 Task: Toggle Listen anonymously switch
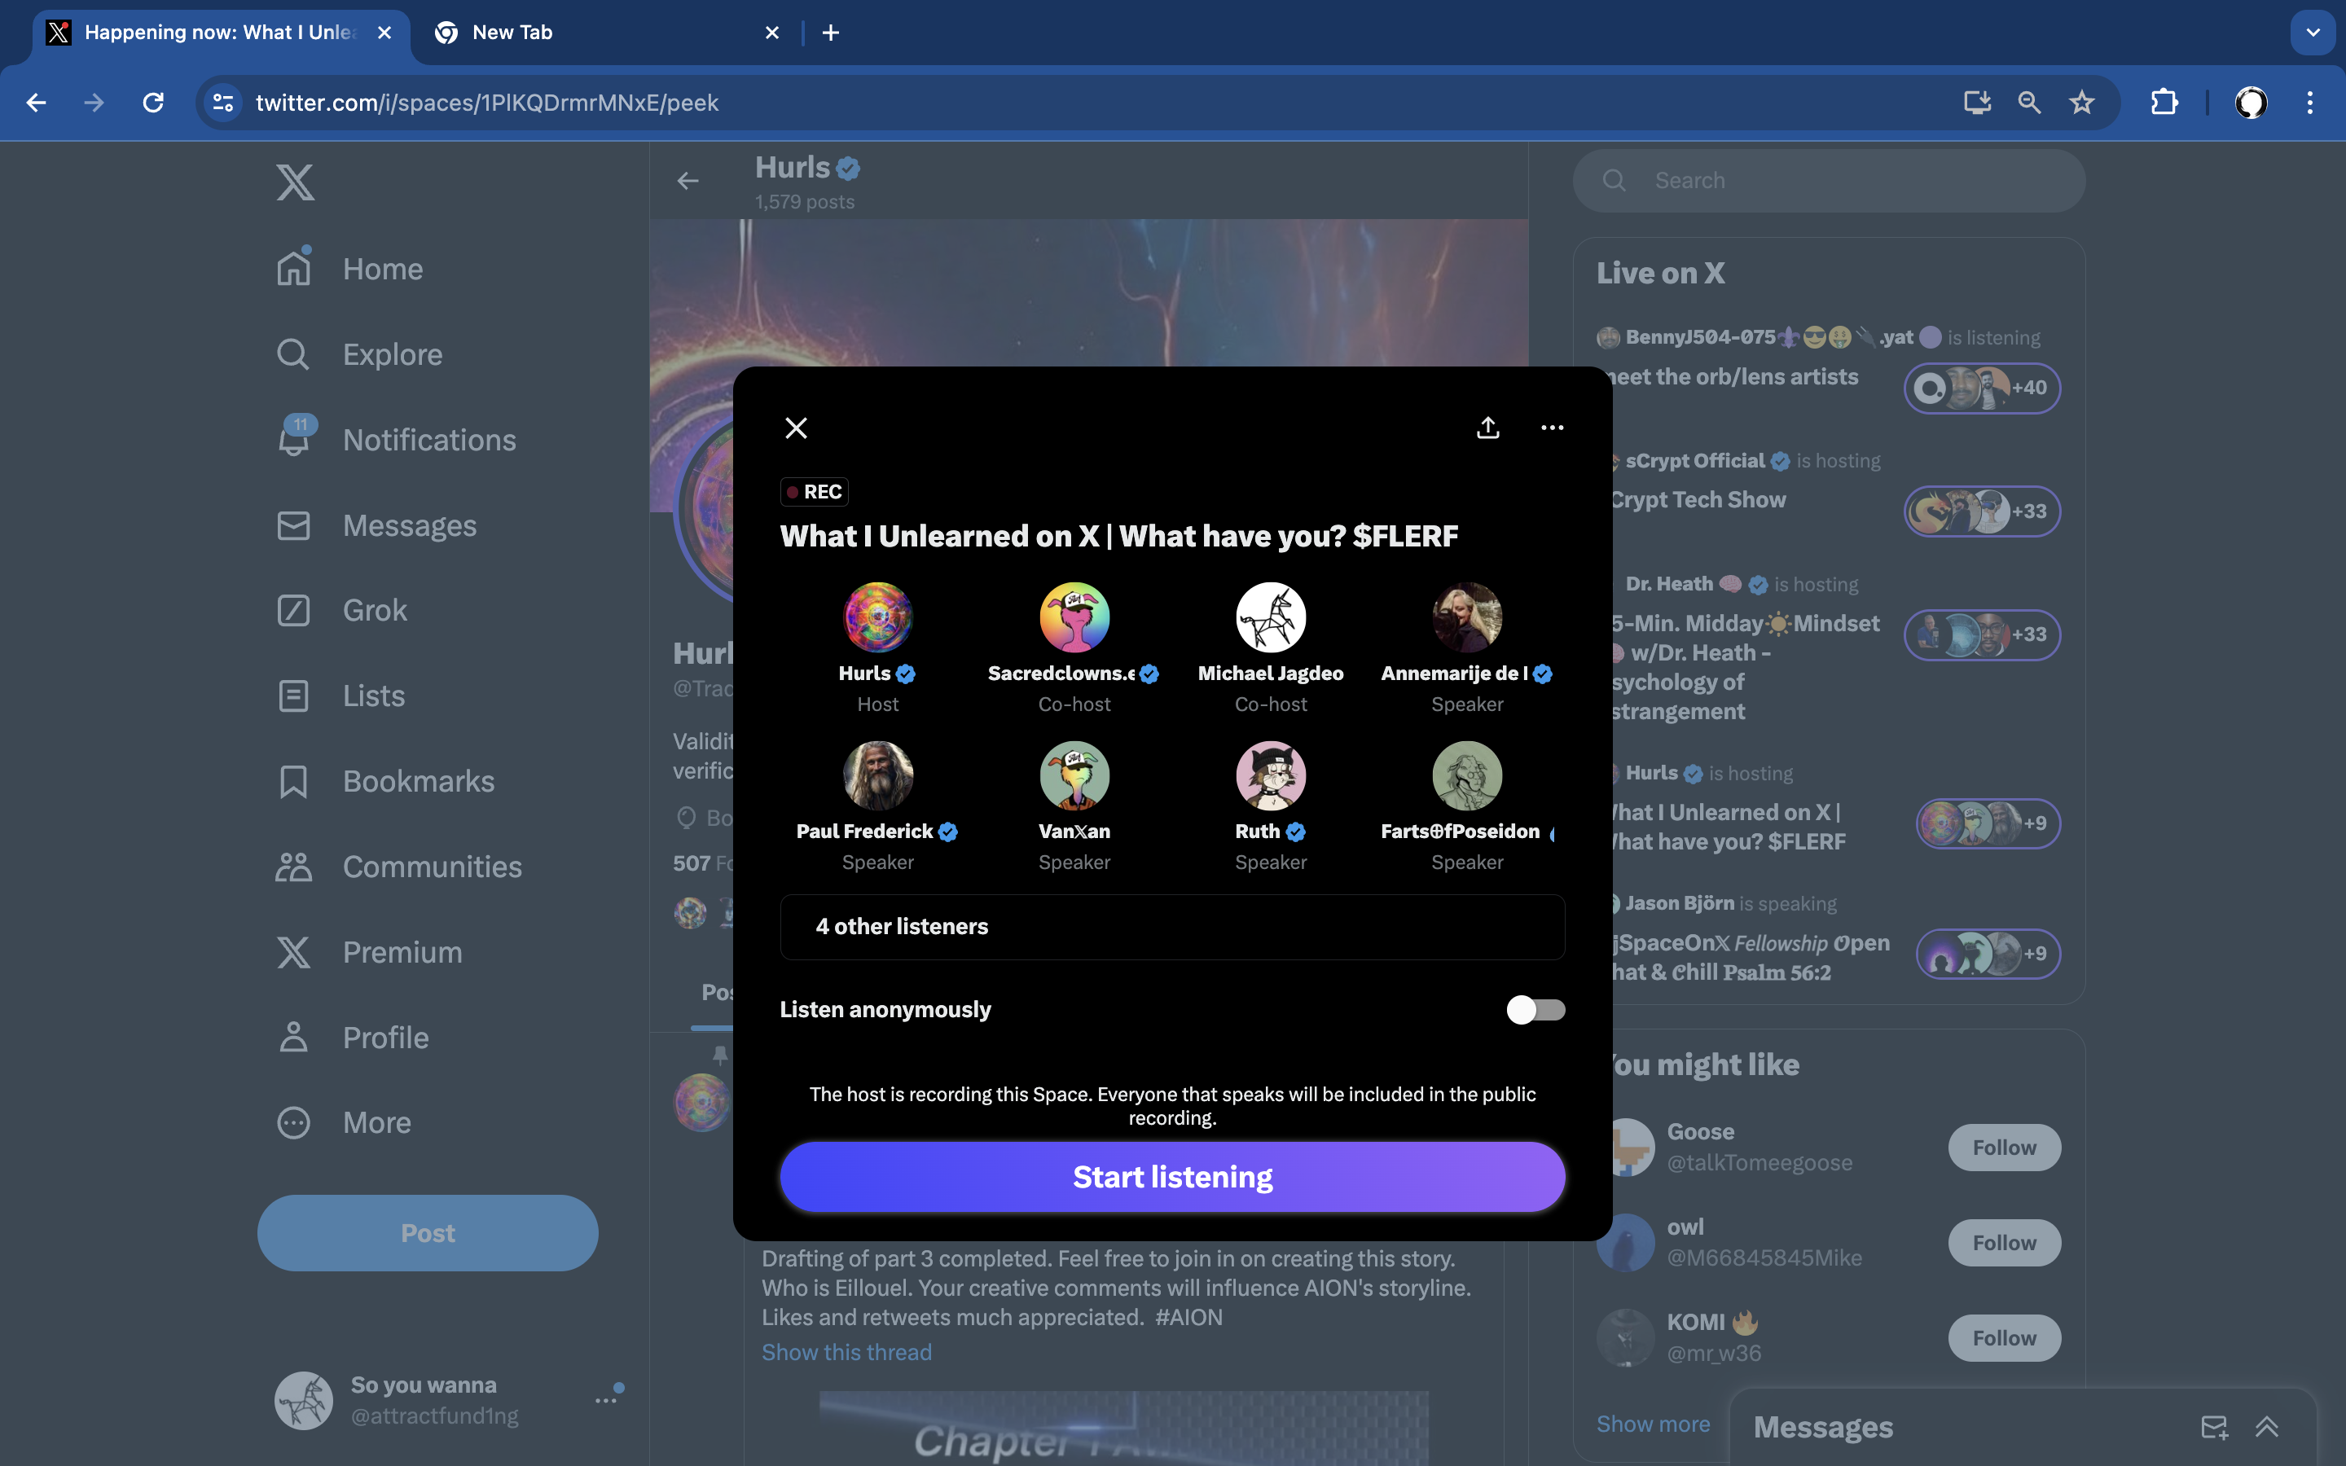(x=1535, y=1009)
